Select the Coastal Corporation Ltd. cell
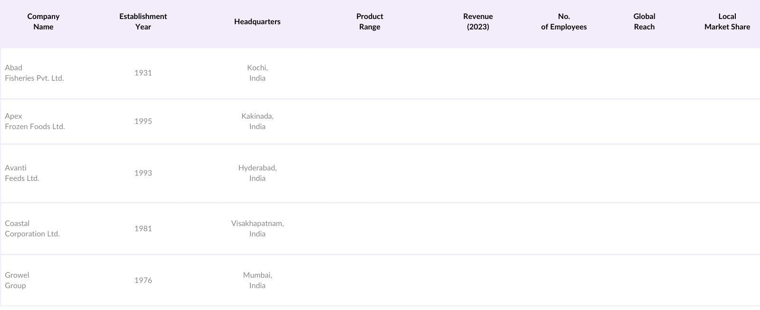Image resolution: width=760 pixels, height=310 pixels. [32, 229]
